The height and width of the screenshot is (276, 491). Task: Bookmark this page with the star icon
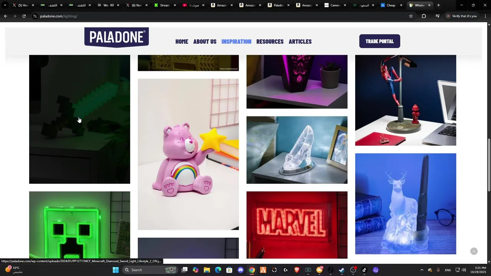(411, 16)
